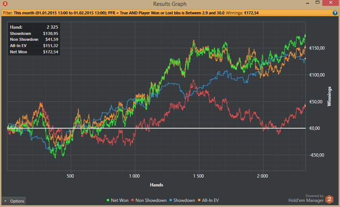This screenshot has height=207, width=340.
Task: Click the Hands axis title
Action: click(x=156, y=185)
